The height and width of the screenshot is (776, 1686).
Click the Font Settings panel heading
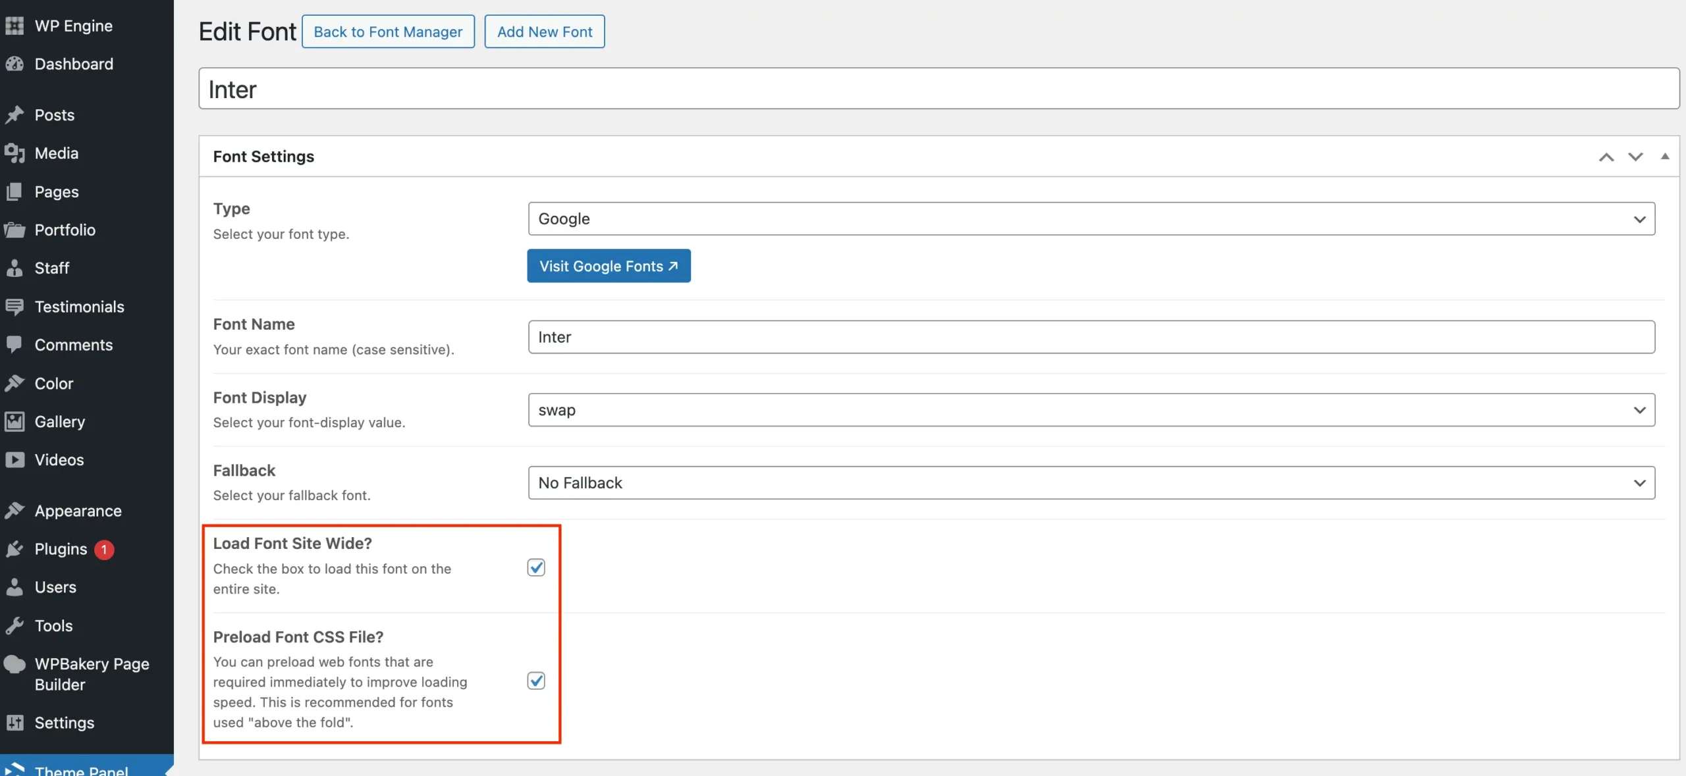(x=263, y=157)
